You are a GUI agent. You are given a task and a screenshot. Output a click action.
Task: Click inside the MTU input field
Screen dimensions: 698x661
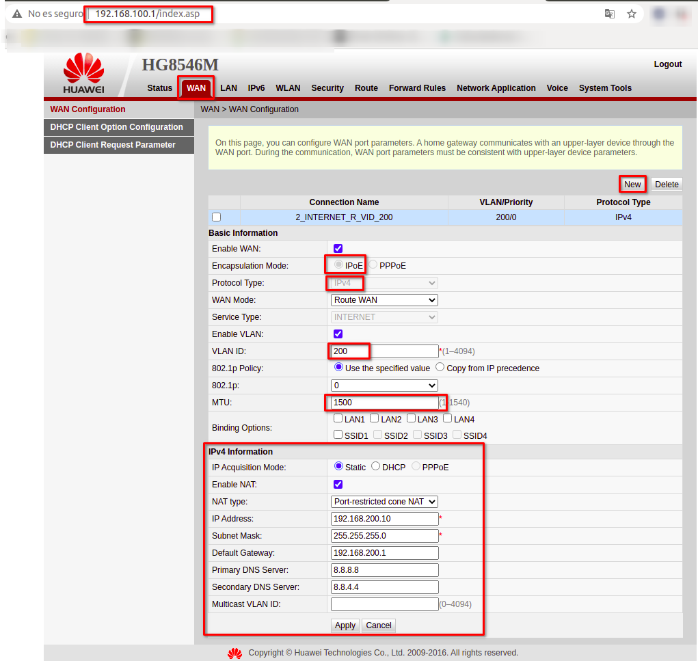[x=383, y=403]
